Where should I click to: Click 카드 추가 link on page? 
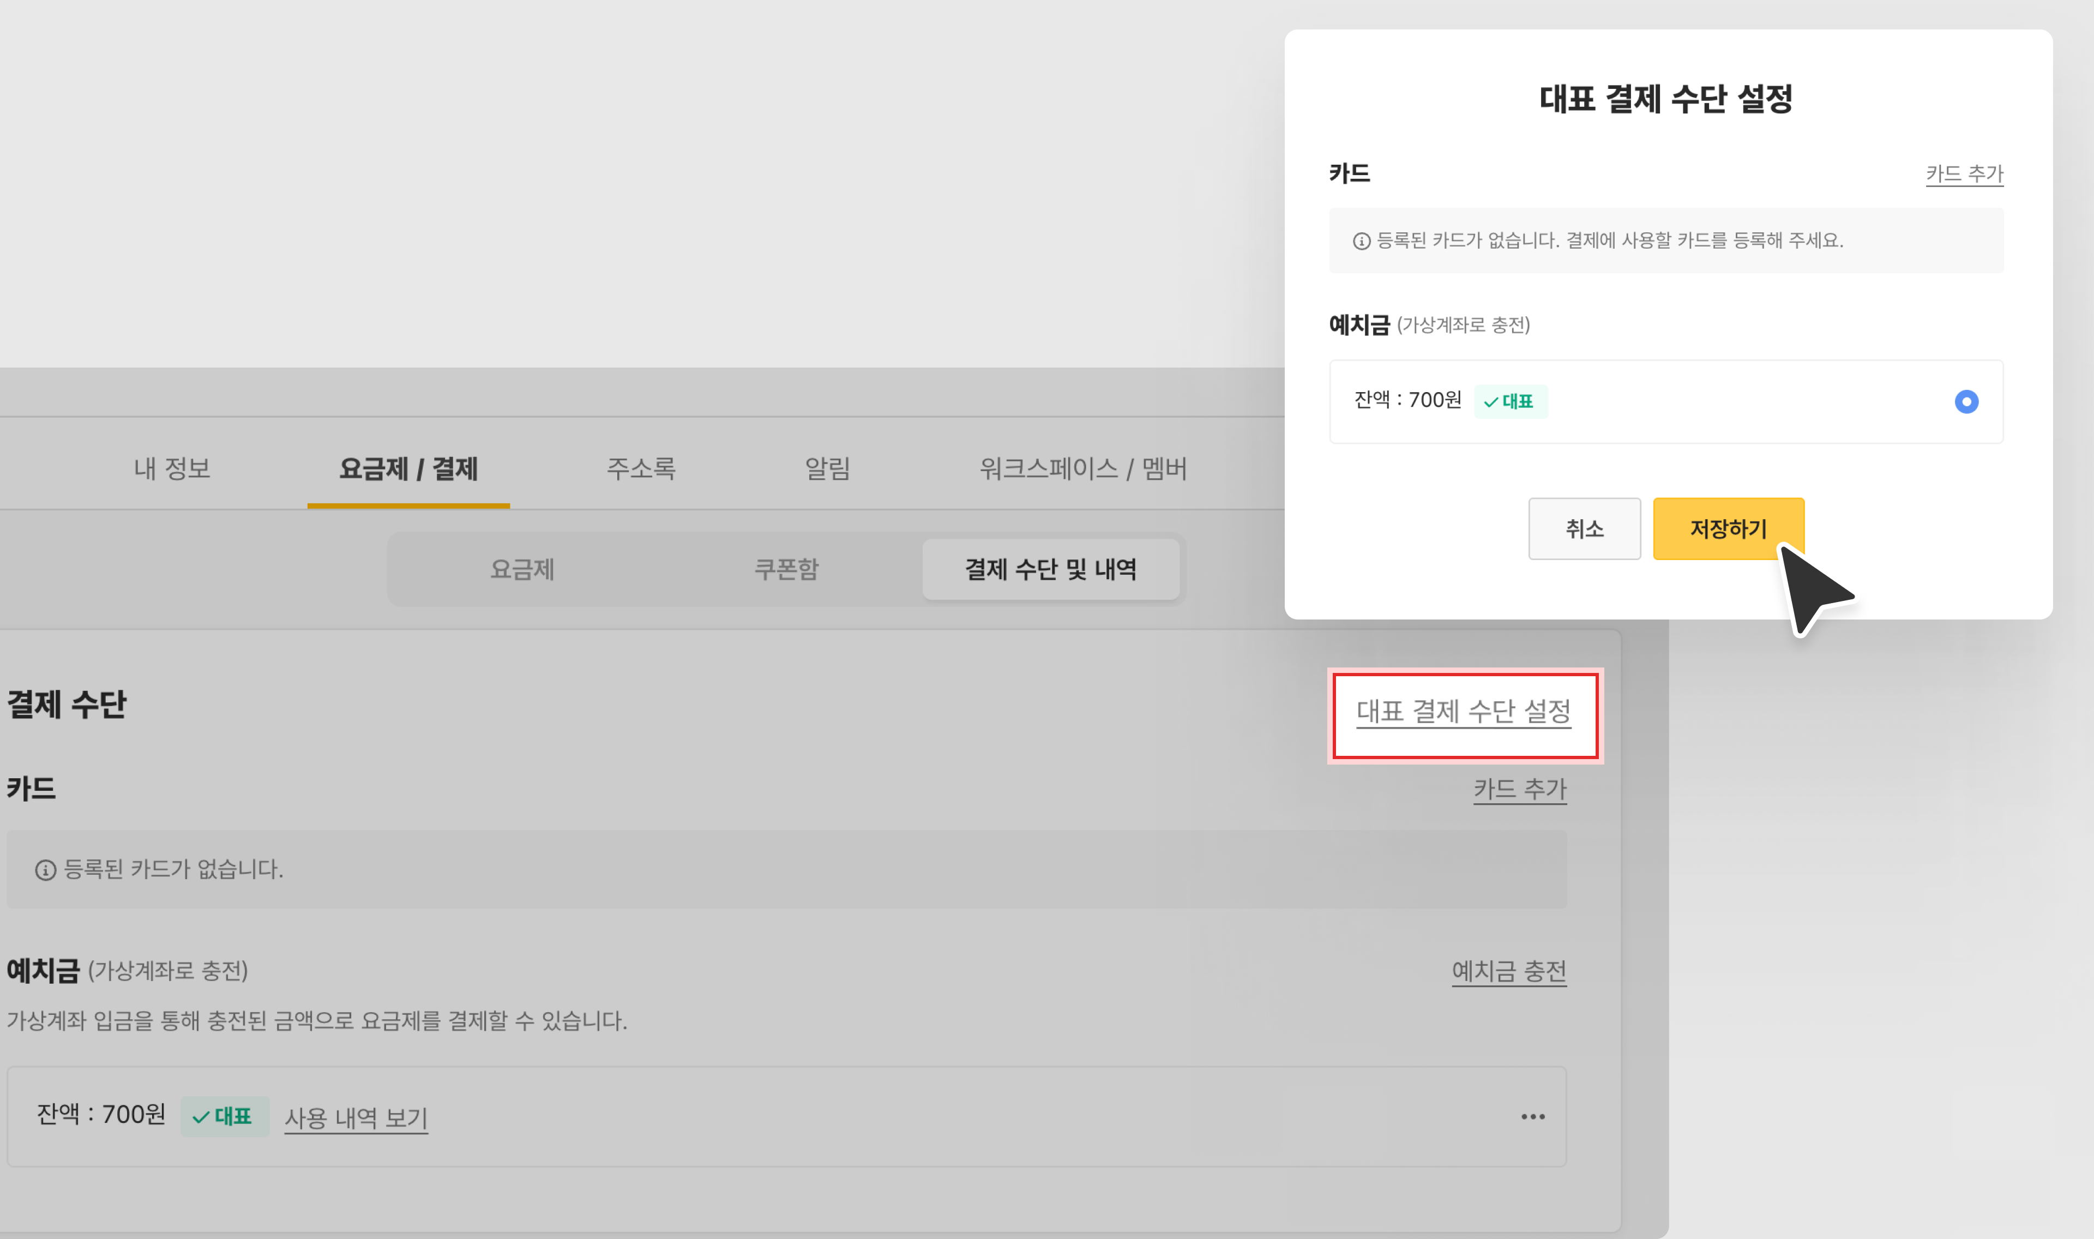tap(1519, 789)
